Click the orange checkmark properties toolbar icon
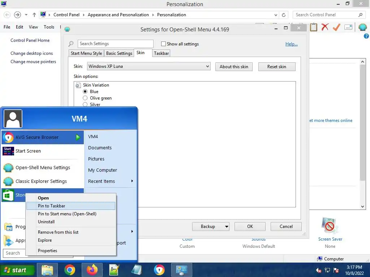This screenshot has width=370, height=277. tap(336, 27)
